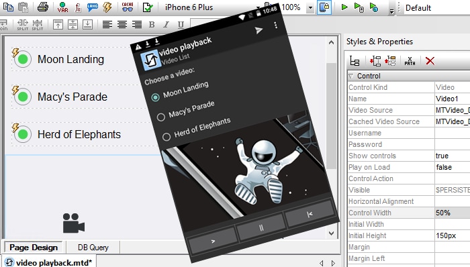Select the Moon Landing radio button in design
Viewport: 470px width, 267px height.
coord(23,59)
